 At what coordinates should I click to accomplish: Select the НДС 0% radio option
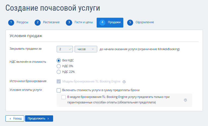pyautogui.click(x=59, y=66)
